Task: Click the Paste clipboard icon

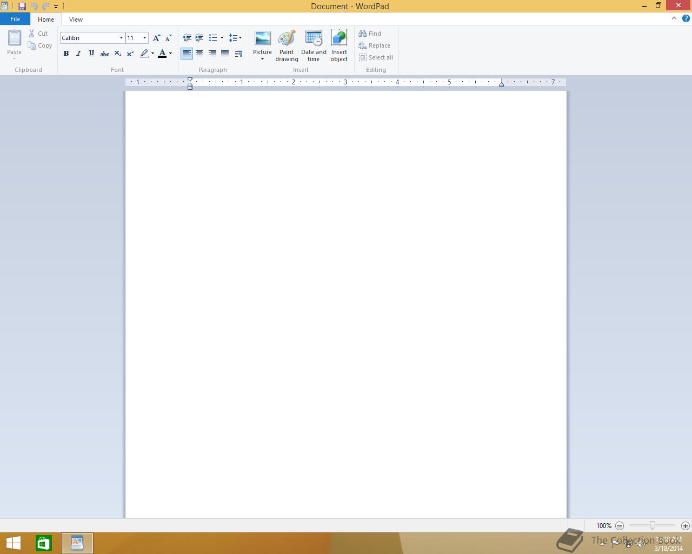Action: (15, 38)
